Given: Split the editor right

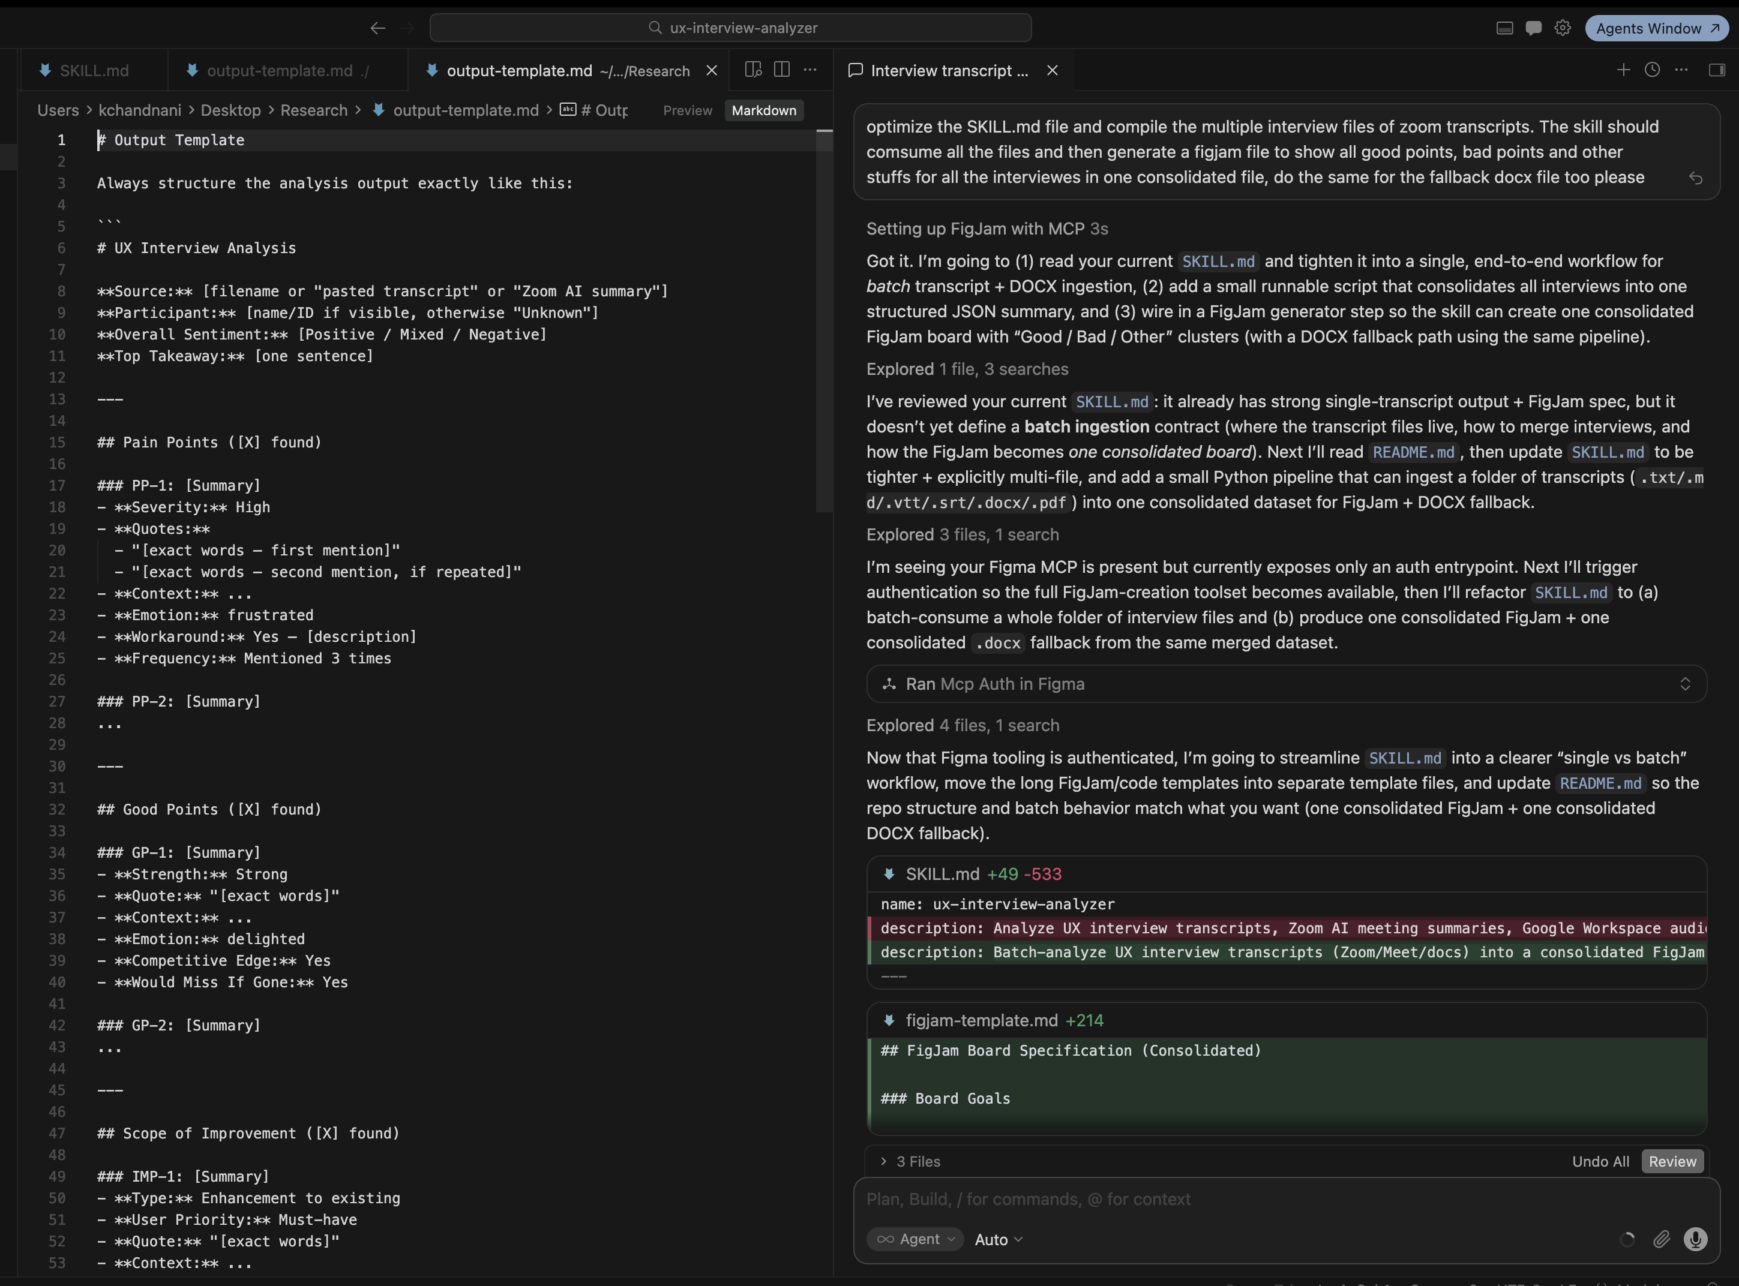Looking at the screenshot, I should click(x=782, y=70).
